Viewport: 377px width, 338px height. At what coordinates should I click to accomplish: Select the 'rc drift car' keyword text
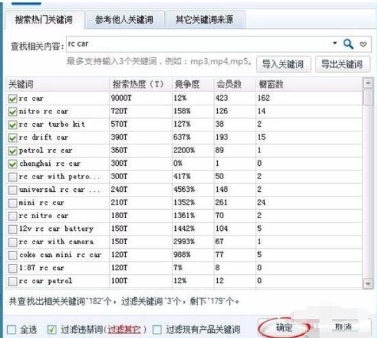[43, 138]
